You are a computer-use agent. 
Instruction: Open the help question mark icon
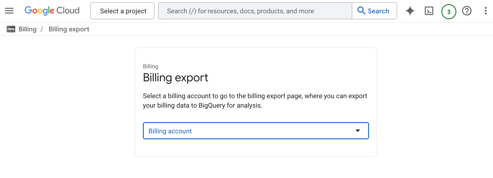click(x=467, y=11)
